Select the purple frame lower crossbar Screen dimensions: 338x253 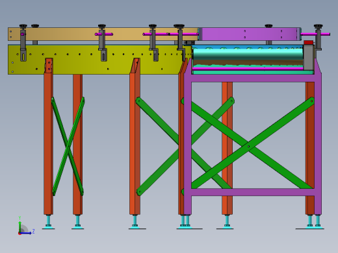coord(253,192)
